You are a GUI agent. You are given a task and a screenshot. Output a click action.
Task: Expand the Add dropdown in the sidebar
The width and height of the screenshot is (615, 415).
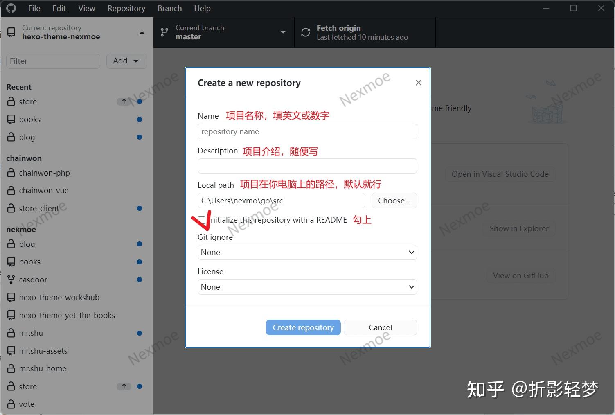point(126,61)
